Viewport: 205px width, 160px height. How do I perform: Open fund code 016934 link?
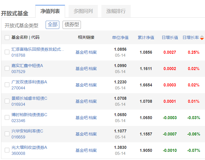click(x=18, y=104)
